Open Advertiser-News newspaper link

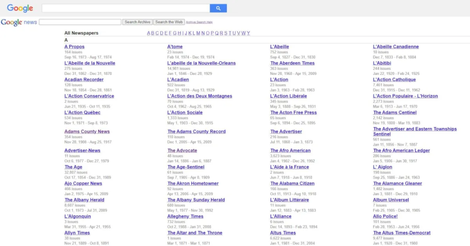click(83, 150)
